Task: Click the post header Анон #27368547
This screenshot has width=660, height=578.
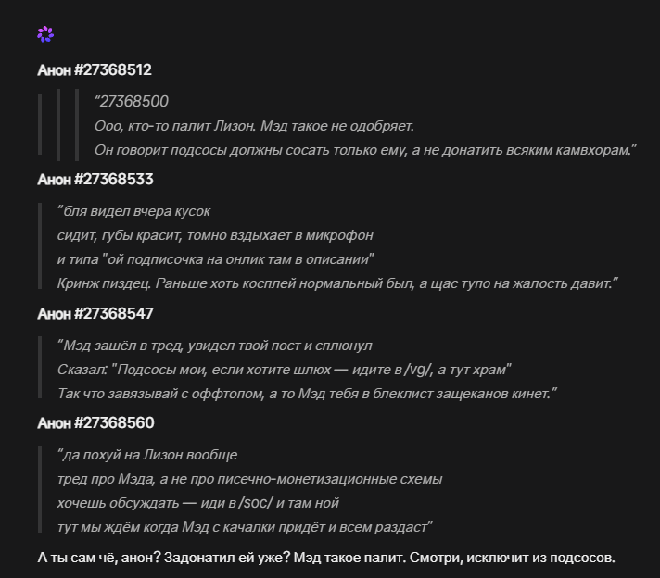Action: pyautogui.click(x=95, y=313)
